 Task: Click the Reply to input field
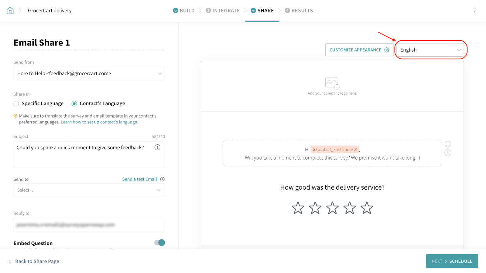coord(89,225)
